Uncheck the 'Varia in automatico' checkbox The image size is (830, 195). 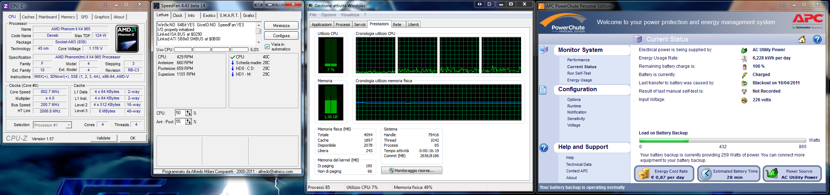267,46
